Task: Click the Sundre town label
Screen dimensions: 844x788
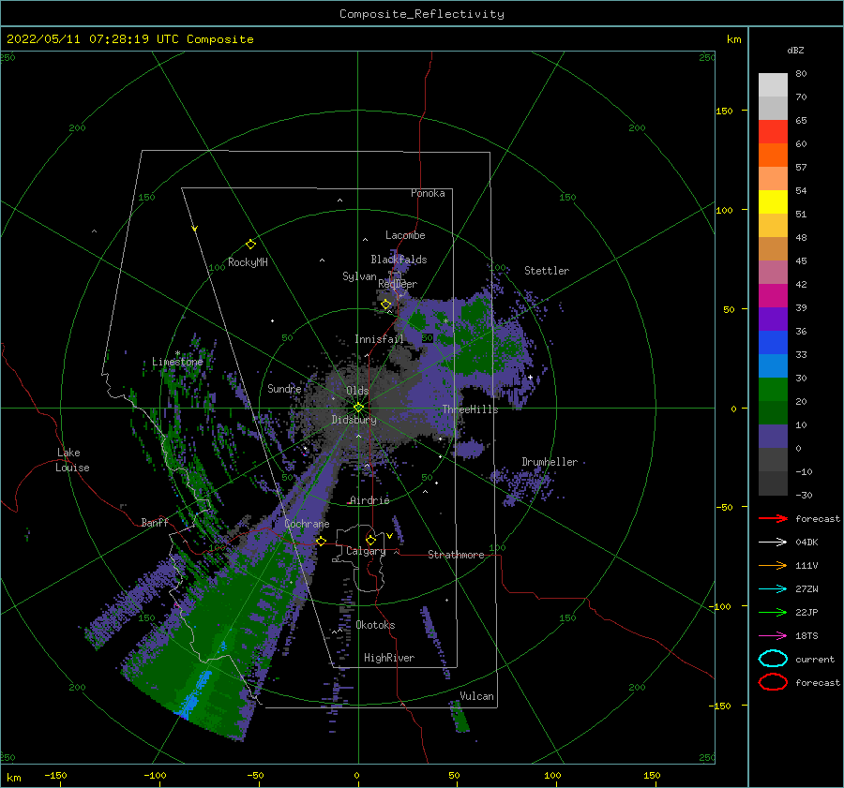Action: [284, 389]
